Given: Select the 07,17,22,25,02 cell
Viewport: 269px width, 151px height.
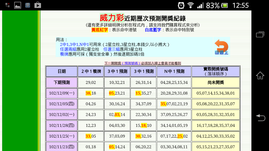Looking at the screenshot, I should pos(174,136).
